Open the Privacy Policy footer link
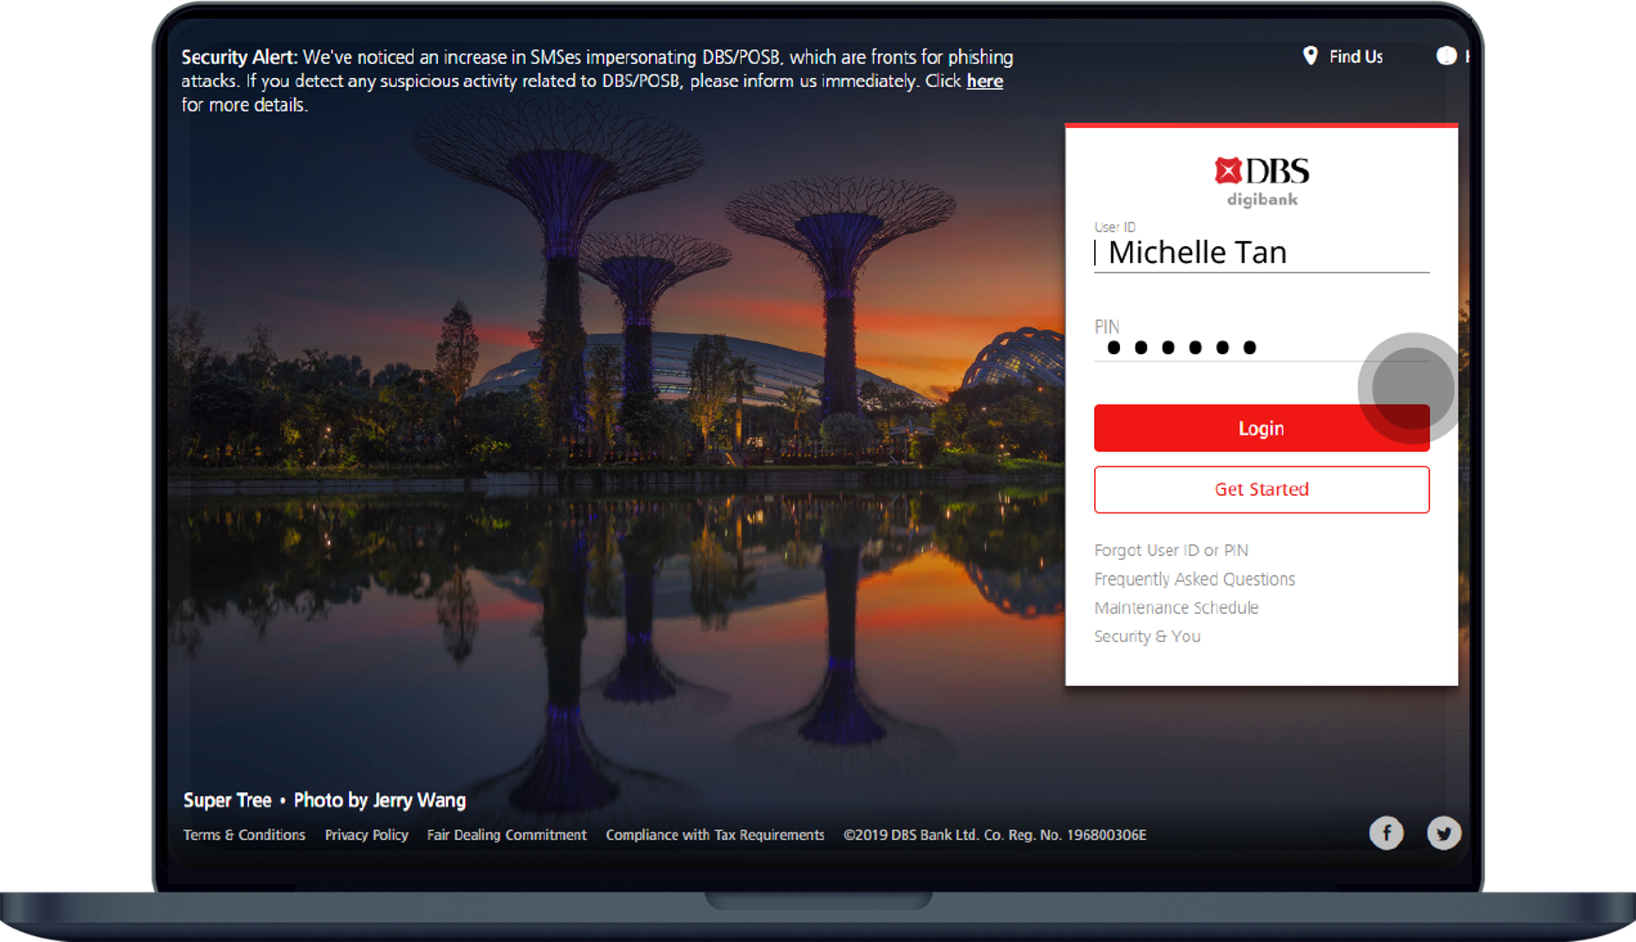Screen dimensions: 1636x942 point(366,835)
